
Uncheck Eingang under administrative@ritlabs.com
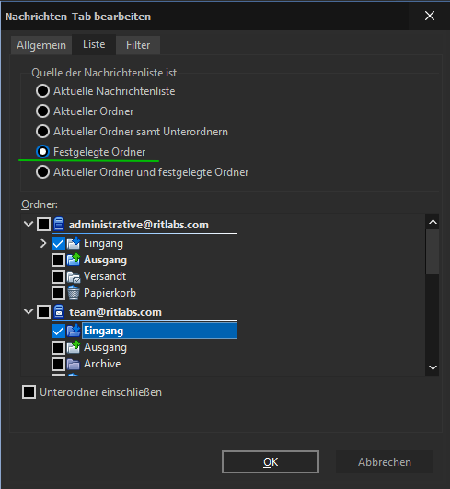(58, 243)
